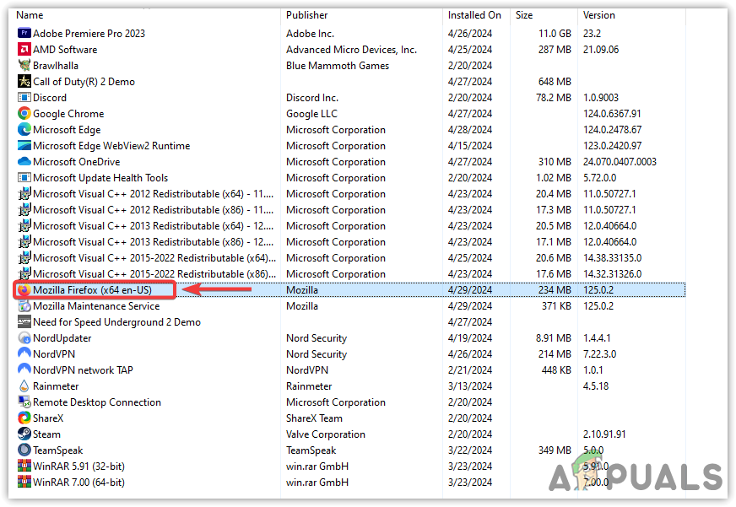Image resolution: width=736 pixels, height=507 pixels.
Task: Click the Call of Duty 2 Demo icon
Action: (x=24, y=81)
